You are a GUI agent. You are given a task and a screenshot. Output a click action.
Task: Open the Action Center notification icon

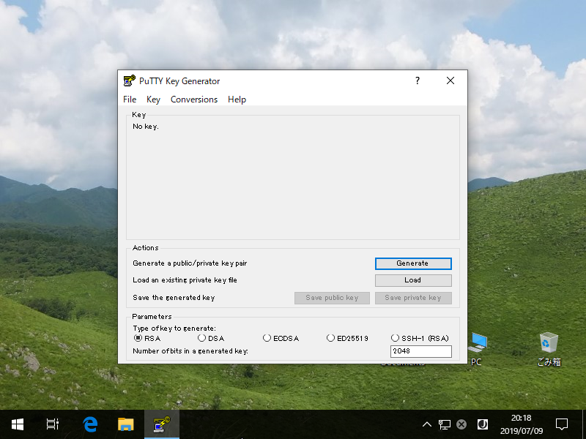coord(561,424)
